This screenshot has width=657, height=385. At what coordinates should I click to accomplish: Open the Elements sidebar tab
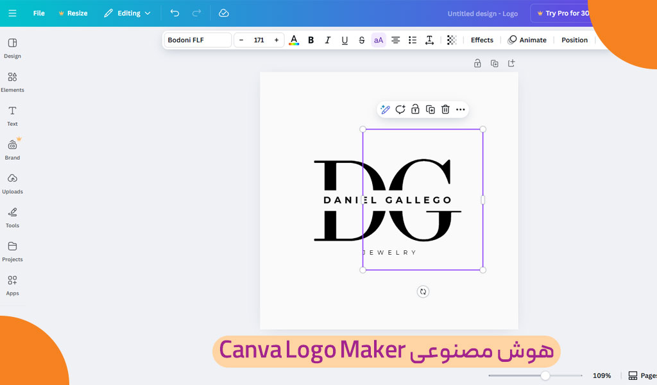click(x=12, y=82)
